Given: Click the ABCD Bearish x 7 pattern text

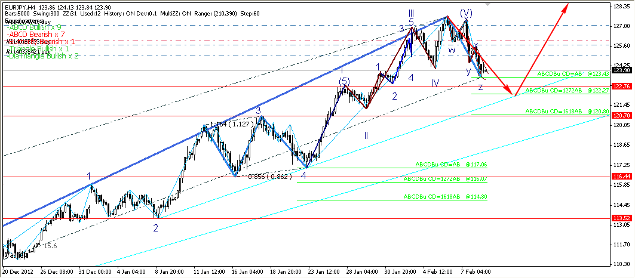Looking at the screenshot, I should (36, 35).
